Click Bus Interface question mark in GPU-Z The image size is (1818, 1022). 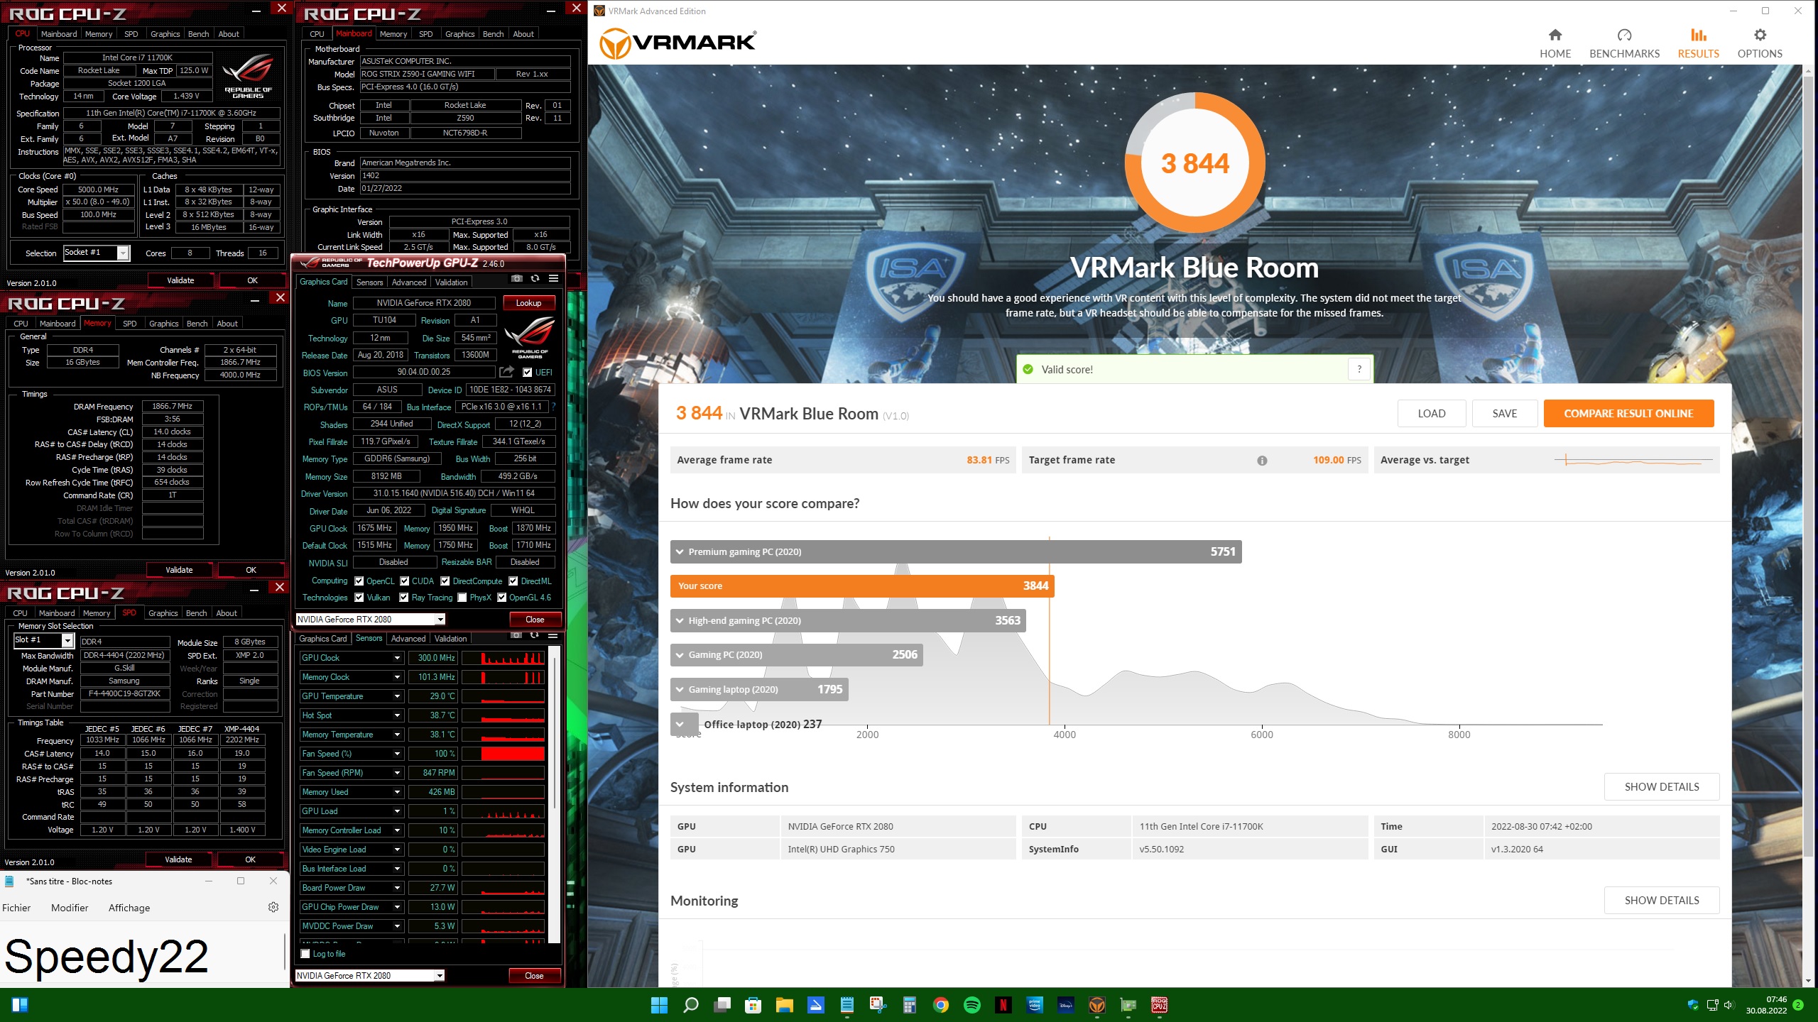coord(553,407)
